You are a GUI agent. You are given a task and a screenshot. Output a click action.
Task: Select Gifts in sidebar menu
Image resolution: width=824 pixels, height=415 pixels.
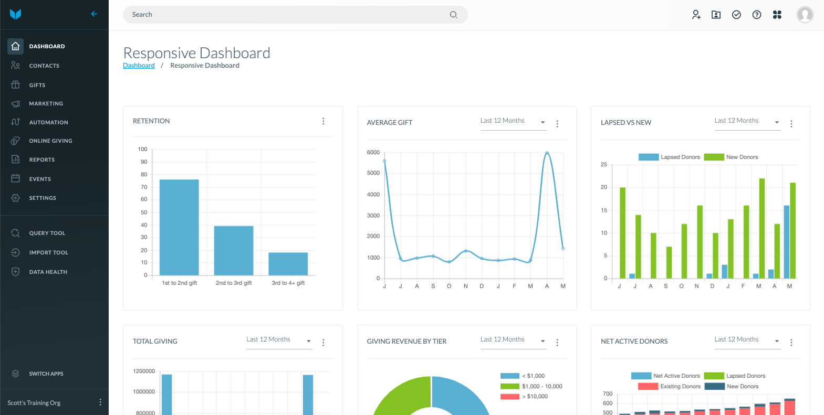[37, 85]
